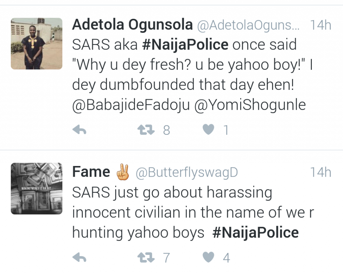Click 14h timestamp on Fame's tweet
The width and height of the screenshot is (343, 274).
(321, 173)
